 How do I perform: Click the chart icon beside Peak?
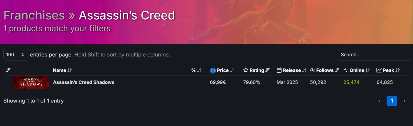(x=379, y=70)
